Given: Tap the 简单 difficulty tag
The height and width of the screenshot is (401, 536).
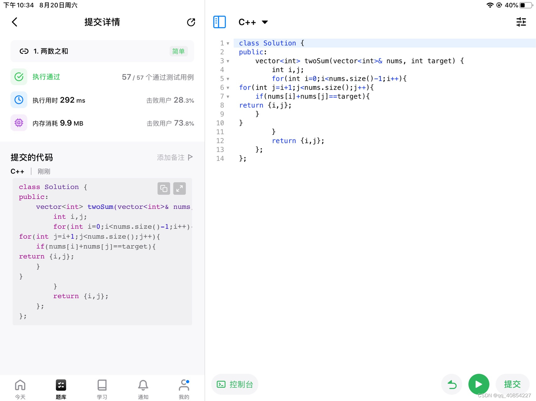Looking at the screenshot, I should tap(178, 51).
